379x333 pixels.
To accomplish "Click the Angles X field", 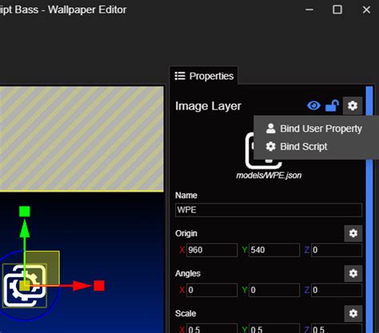I will 212,290.
